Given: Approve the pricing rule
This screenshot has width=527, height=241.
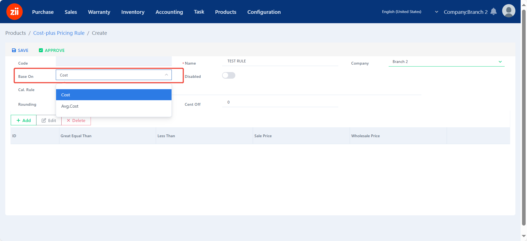Looking at the screenshot, I should pyautogui.click(x=52, y=50).
